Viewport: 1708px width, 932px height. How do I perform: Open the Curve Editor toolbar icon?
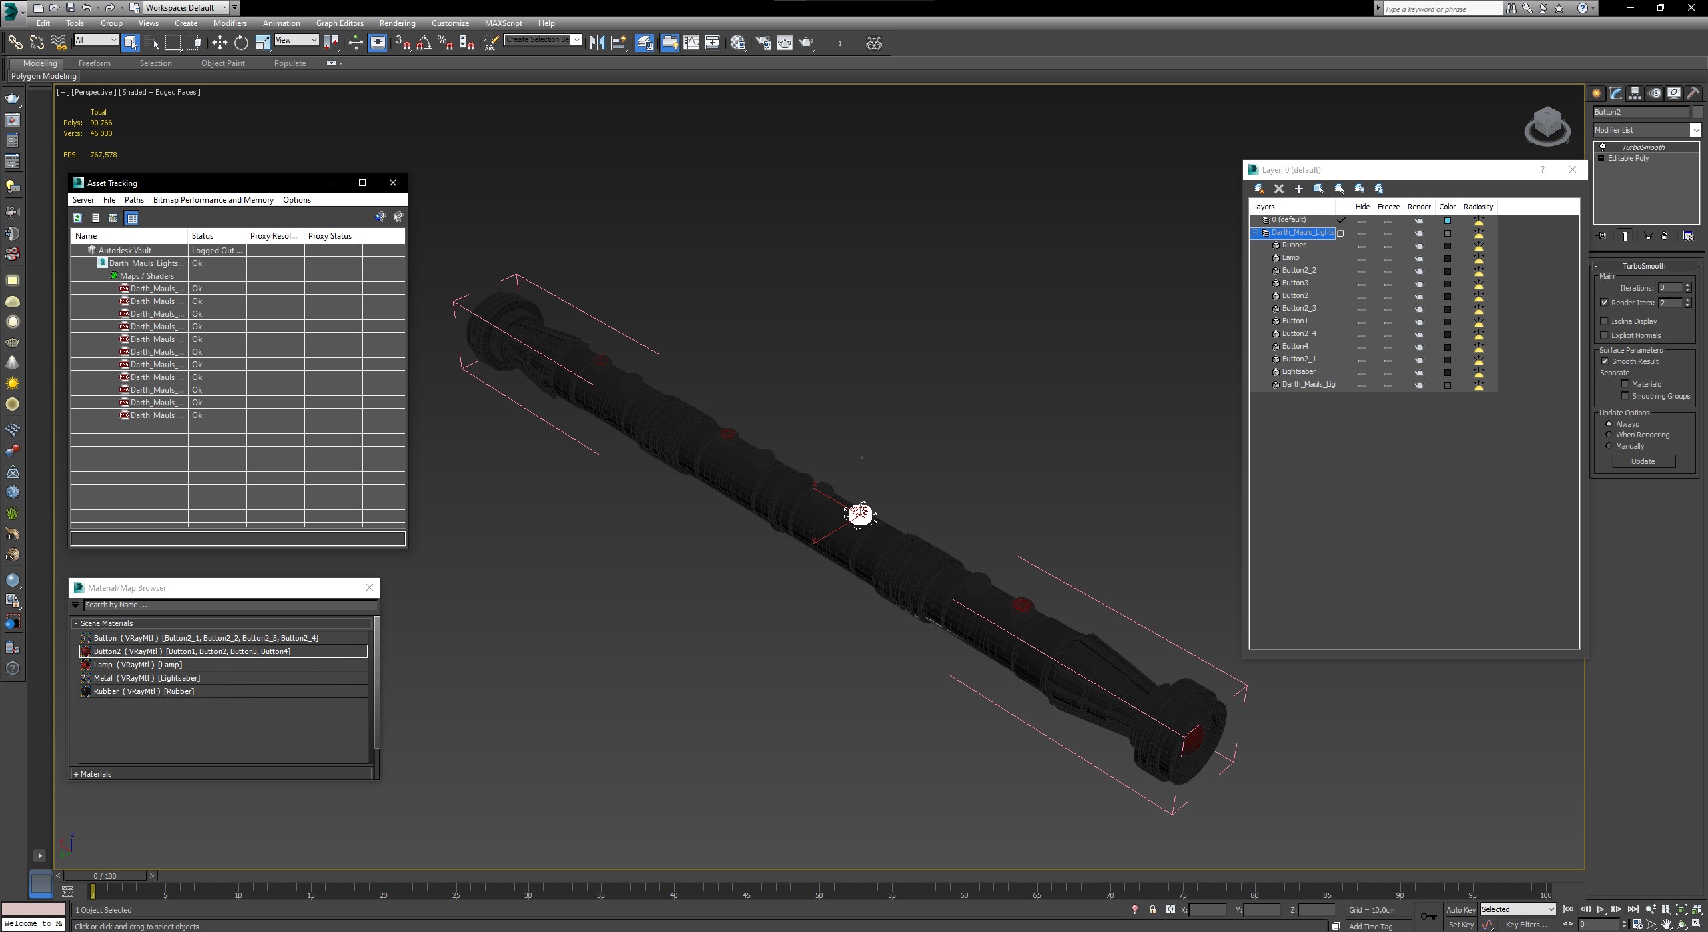point(691,43)
